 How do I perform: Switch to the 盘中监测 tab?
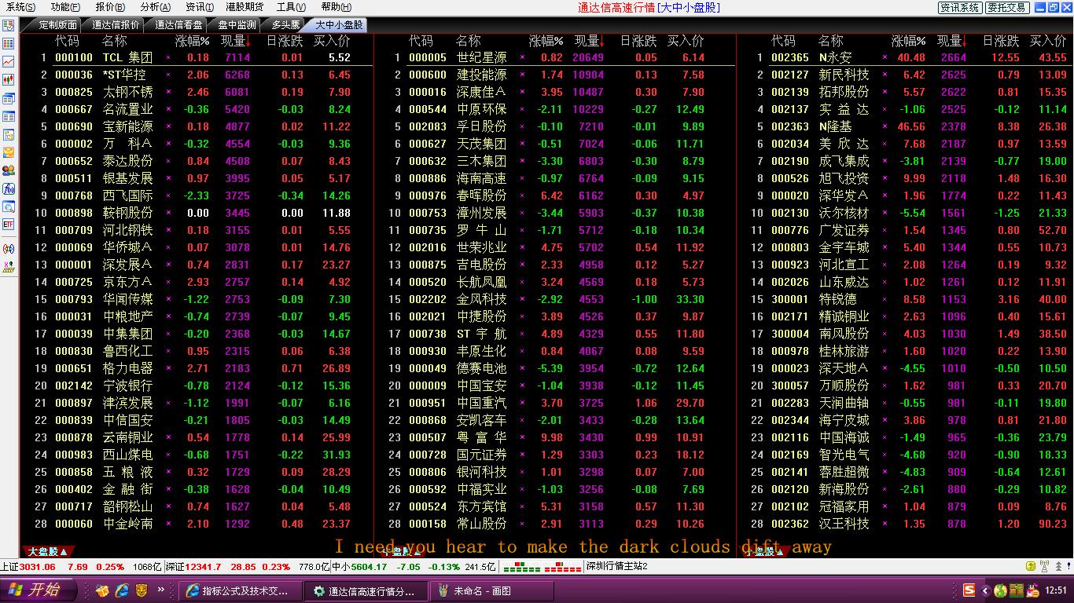[x=237, y=25]
